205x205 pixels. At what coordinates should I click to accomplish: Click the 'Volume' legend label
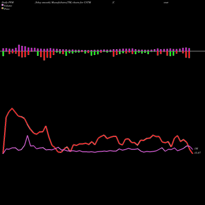(x=8, y=6)
